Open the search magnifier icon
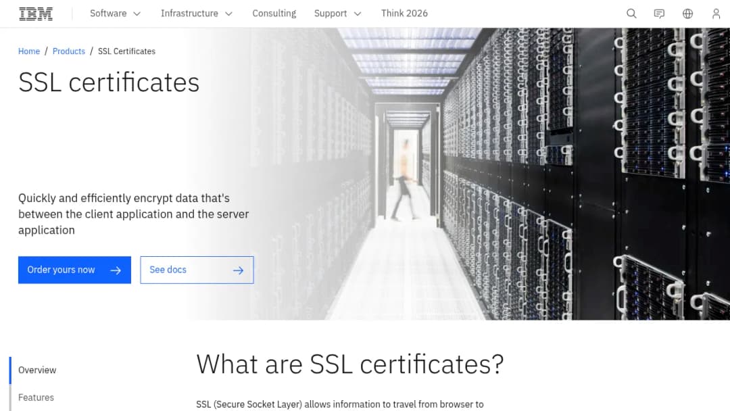This screenshot has width=730, height=411. tap(631, 14)
